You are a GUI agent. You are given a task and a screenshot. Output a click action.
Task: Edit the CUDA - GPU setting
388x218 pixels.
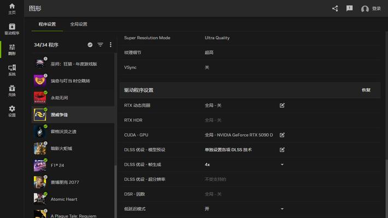[x=282, y=135]
